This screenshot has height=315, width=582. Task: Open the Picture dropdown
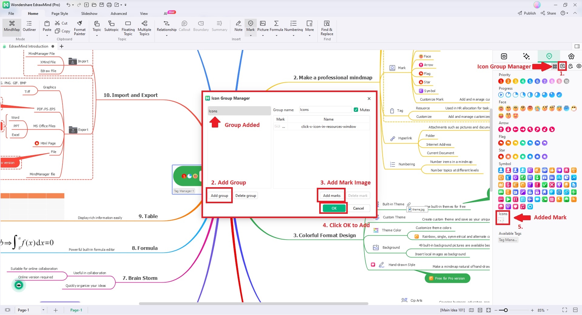click(263, 35)
